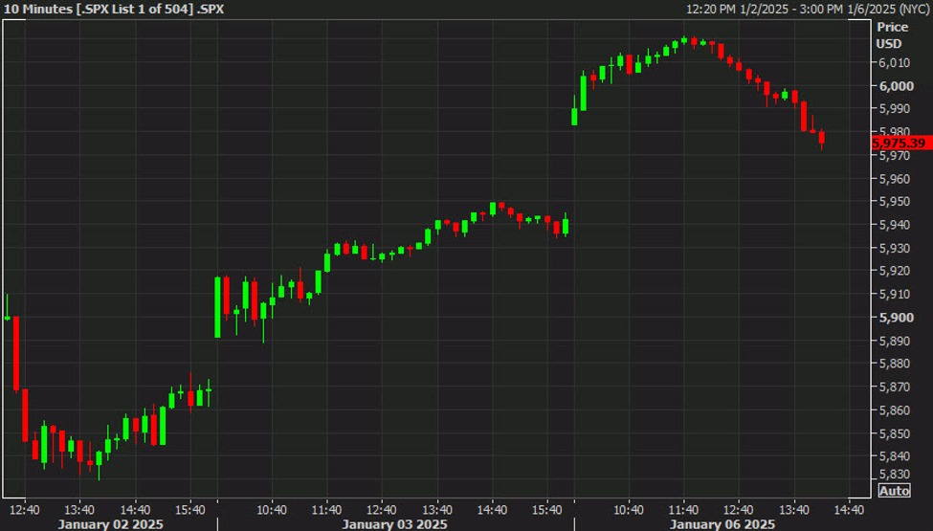Click the tall green gap-up candle opening January 03
This screenshot has width=933, height=531.
pos(217,306)
